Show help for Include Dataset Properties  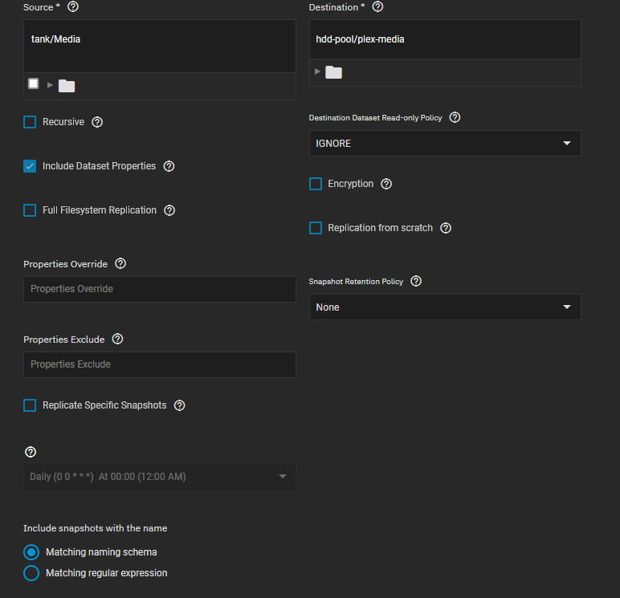pyautogui.click(x=169, y=166)
